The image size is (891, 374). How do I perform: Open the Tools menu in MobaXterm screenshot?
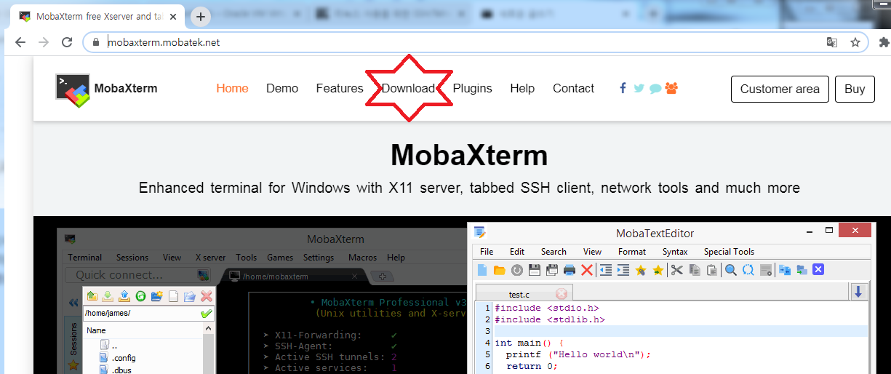[x=247, y=258]
